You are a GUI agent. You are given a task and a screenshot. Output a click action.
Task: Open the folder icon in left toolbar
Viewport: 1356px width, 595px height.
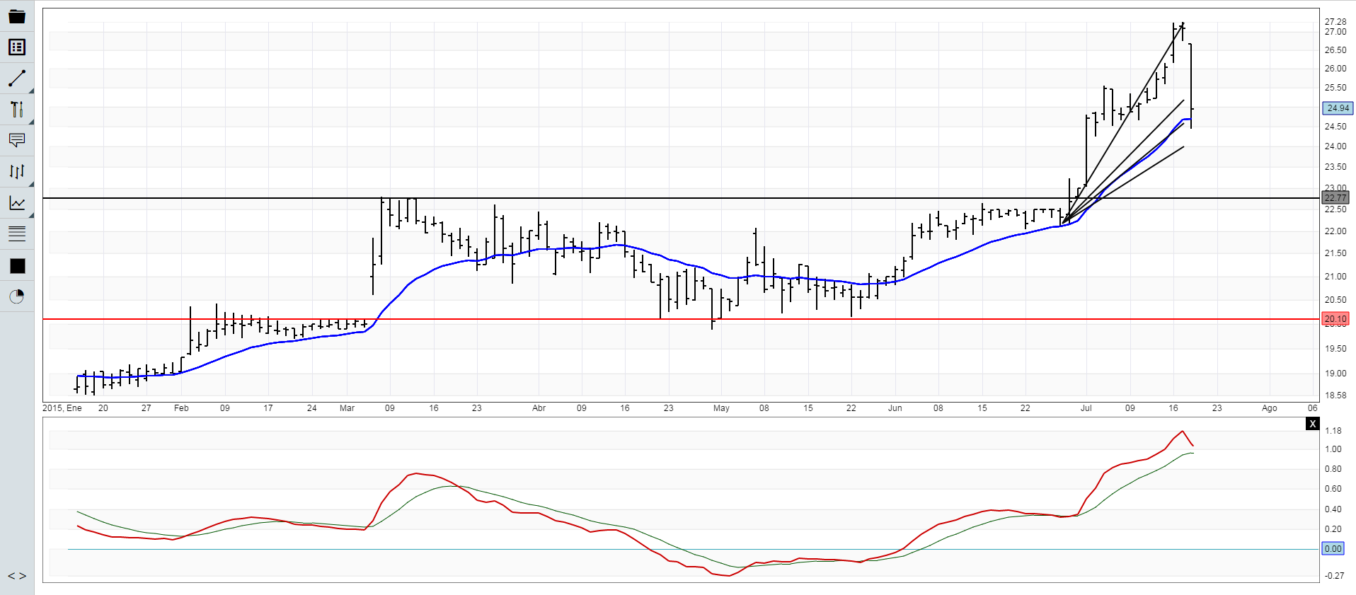(x=17, y=16)
